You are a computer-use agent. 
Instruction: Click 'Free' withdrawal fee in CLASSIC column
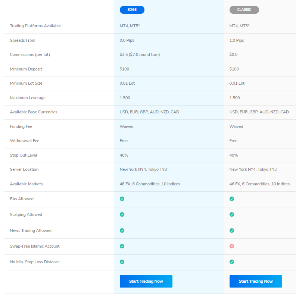[x=233, y=141]
